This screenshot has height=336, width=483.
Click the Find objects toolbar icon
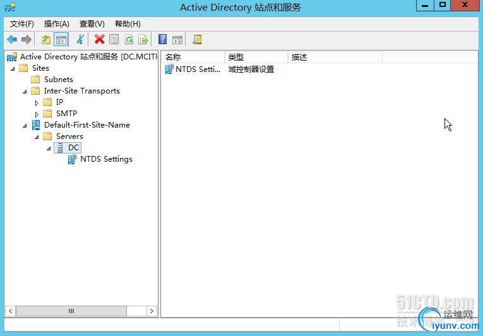[x=197, y=39]
